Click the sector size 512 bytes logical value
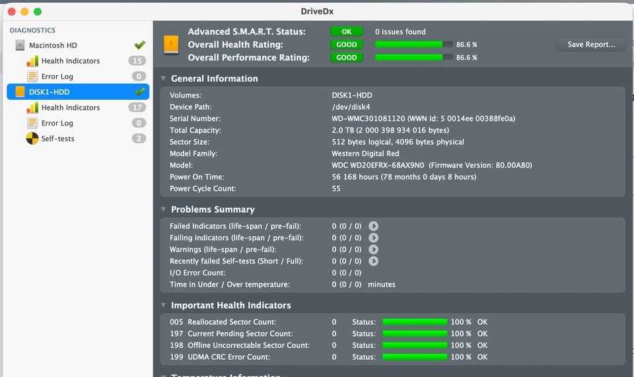Image resolution: width=634 pixels, height=377 pixels. click(398, 142)
